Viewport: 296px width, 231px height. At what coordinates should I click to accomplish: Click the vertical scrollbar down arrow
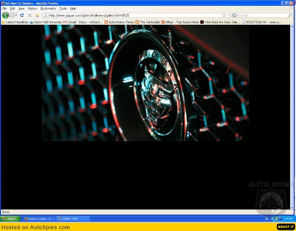point(292,208)
